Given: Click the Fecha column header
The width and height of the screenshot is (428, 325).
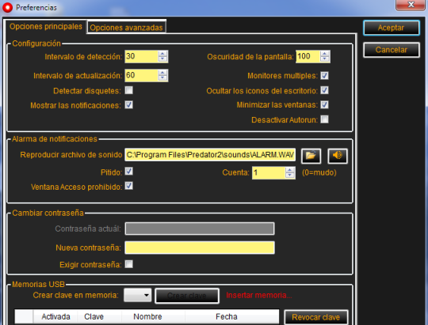Looking at the screenshot, I should (x=226, y=316).
